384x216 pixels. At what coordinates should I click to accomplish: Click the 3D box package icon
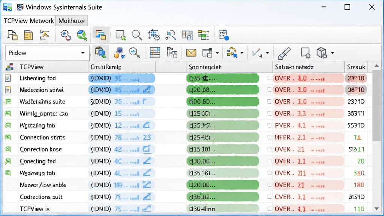321,52
